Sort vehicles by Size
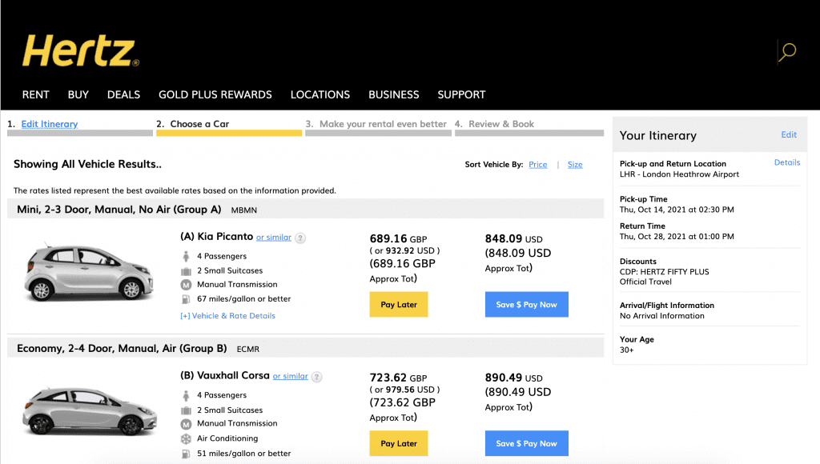Screen dimensions: 820x464 575,165
